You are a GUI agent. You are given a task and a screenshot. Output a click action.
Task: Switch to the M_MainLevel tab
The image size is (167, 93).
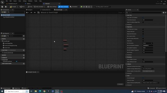(13, 4)
